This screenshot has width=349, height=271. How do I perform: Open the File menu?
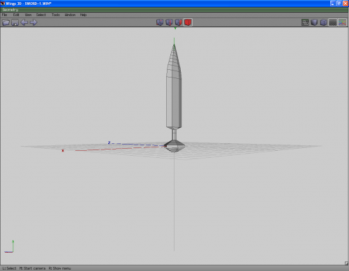pos(4,15)
